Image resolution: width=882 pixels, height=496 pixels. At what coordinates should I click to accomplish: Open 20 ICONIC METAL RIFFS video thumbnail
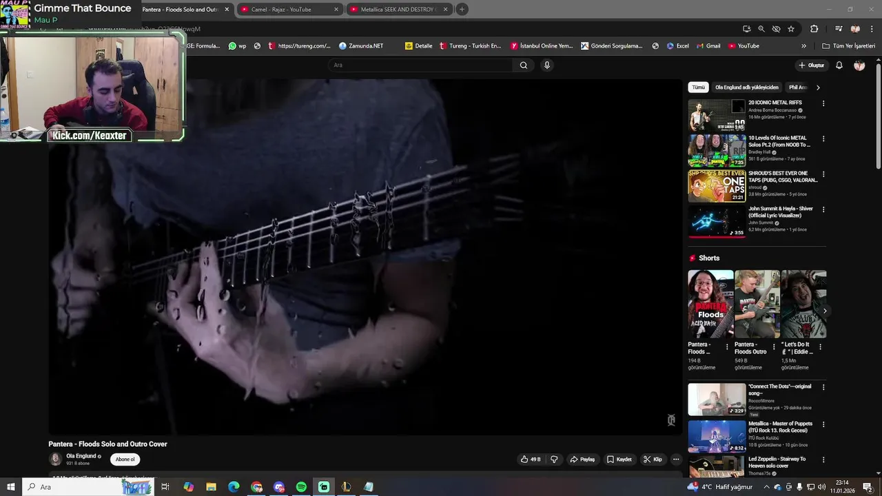(x=717, y=115)
